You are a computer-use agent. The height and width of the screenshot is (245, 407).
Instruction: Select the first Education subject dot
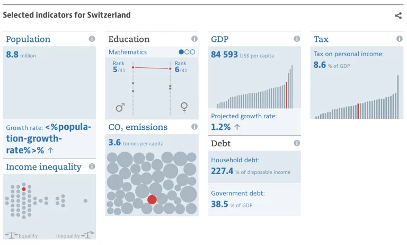[x=182, y=52]
